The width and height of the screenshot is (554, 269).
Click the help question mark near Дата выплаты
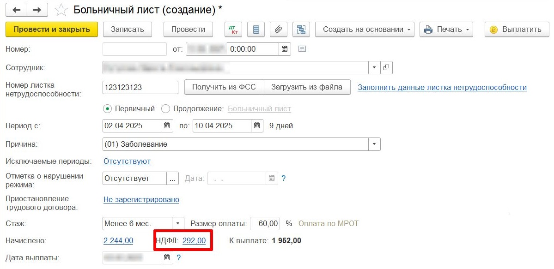[x=179, y=257]
